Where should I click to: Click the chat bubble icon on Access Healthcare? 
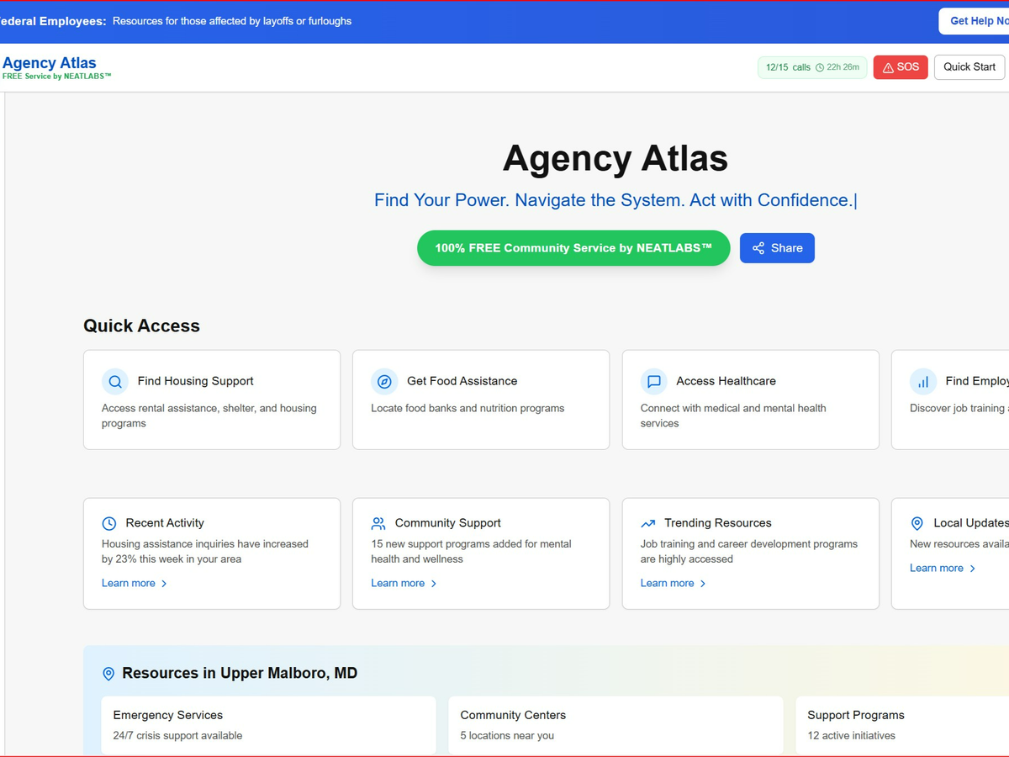[x=653, y=381]
